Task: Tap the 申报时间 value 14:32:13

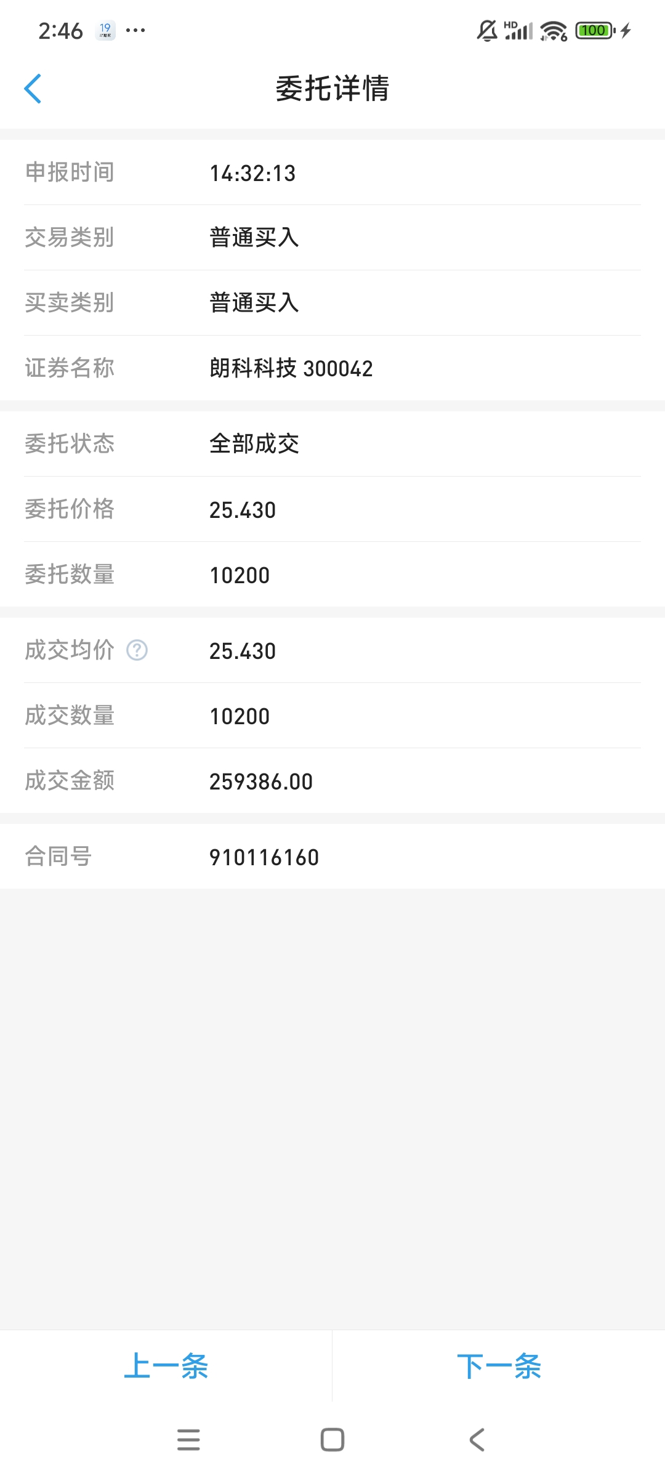Action: pyautogui.click(x=252, y=173)
